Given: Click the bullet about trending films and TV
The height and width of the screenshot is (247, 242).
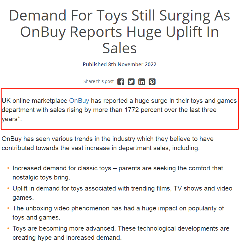Looking at the screenshot, I should pyautogui.click(x=122, y=193).
